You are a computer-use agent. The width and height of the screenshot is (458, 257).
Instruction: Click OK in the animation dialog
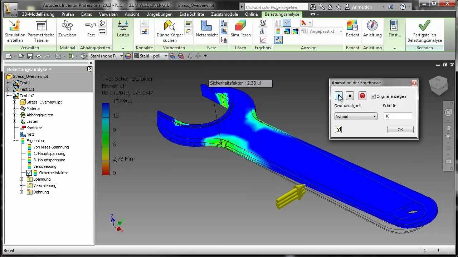coord(400,130)
